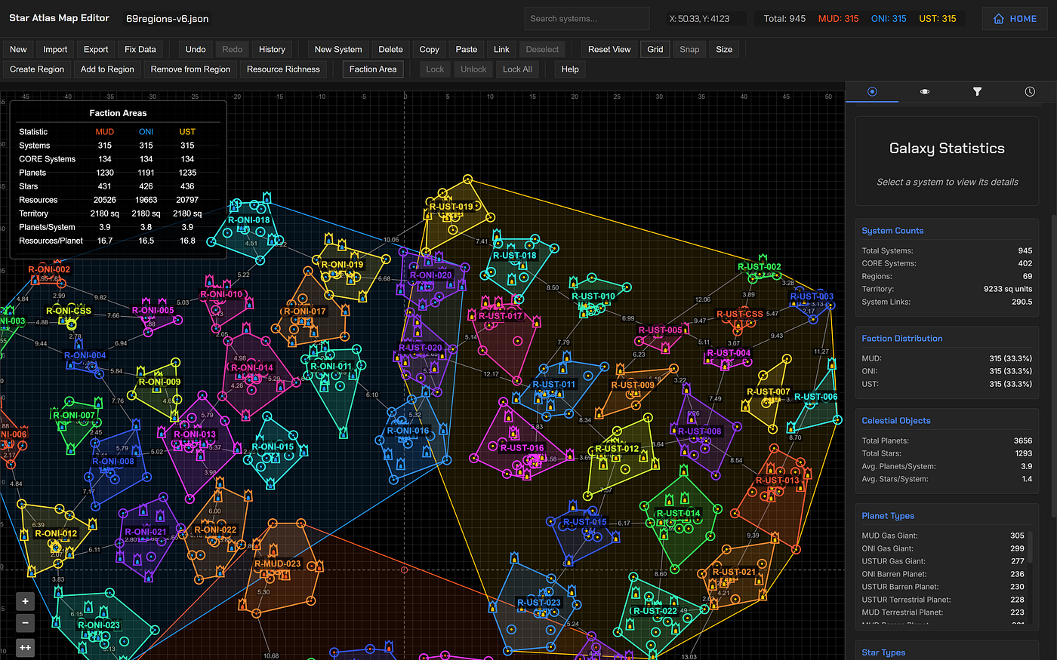
Task: Toggle the Faction Area overlay
Action: [372, 69]
